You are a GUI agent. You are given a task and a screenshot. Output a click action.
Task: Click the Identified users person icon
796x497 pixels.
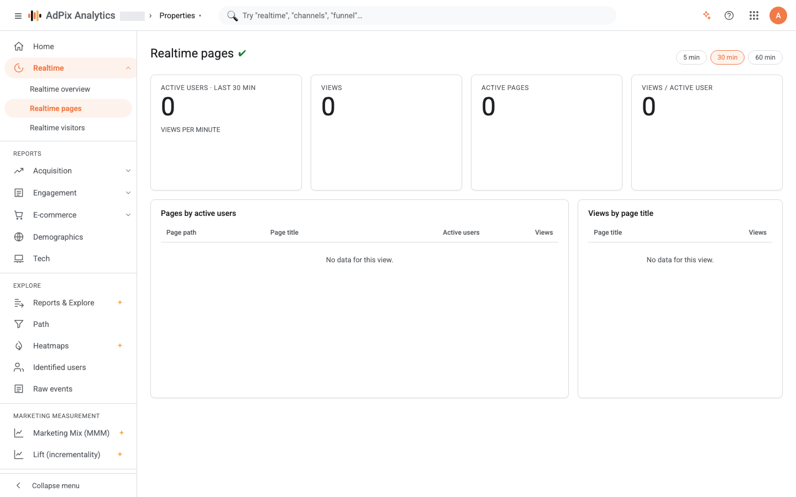point(19,367)
